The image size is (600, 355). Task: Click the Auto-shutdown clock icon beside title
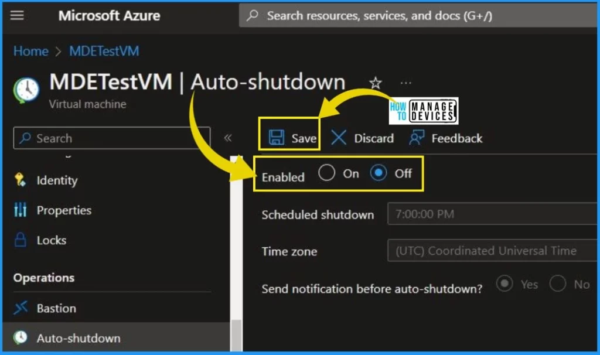point(26,90)
